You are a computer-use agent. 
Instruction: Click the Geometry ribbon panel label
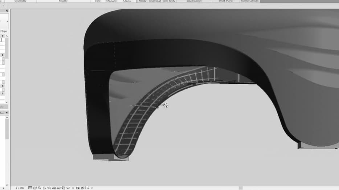[x=20, y=1]
